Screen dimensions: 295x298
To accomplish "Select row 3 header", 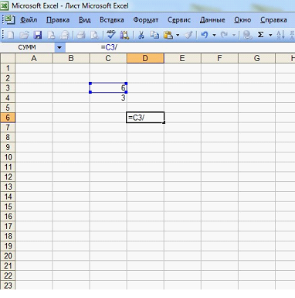I will click(x=8, y=87).
